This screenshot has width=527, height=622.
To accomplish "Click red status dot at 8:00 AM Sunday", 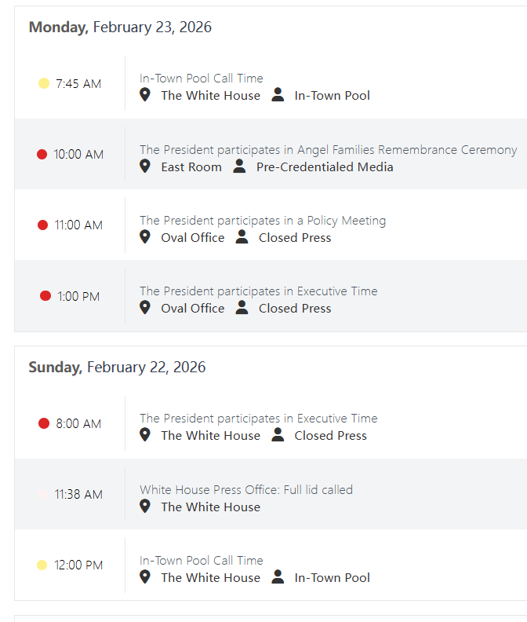I will pos(44,423).
